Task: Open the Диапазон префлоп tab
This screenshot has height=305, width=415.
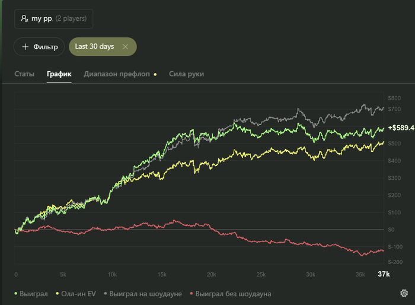Action: (x=117, y=74)
